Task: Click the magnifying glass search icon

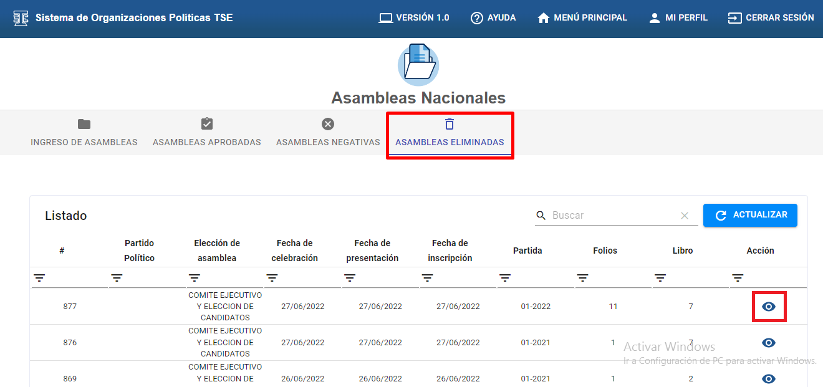Action: click(x=541, y=216)
